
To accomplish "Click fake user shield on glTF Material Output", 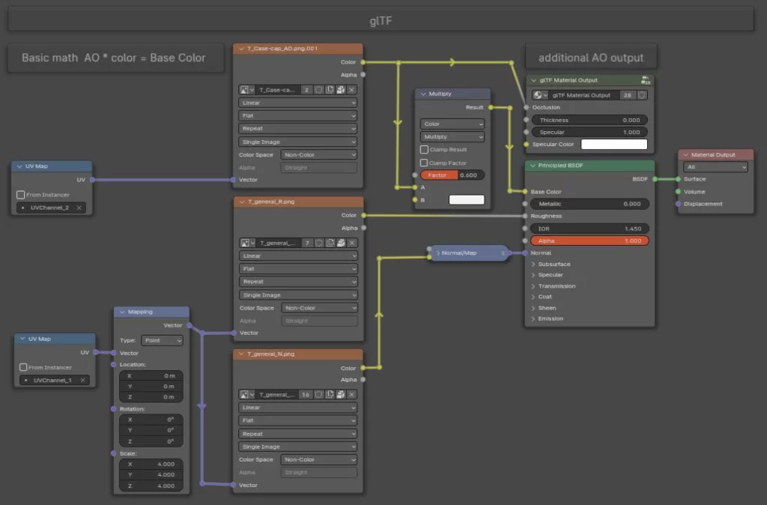I will click(x=642, y=95).
